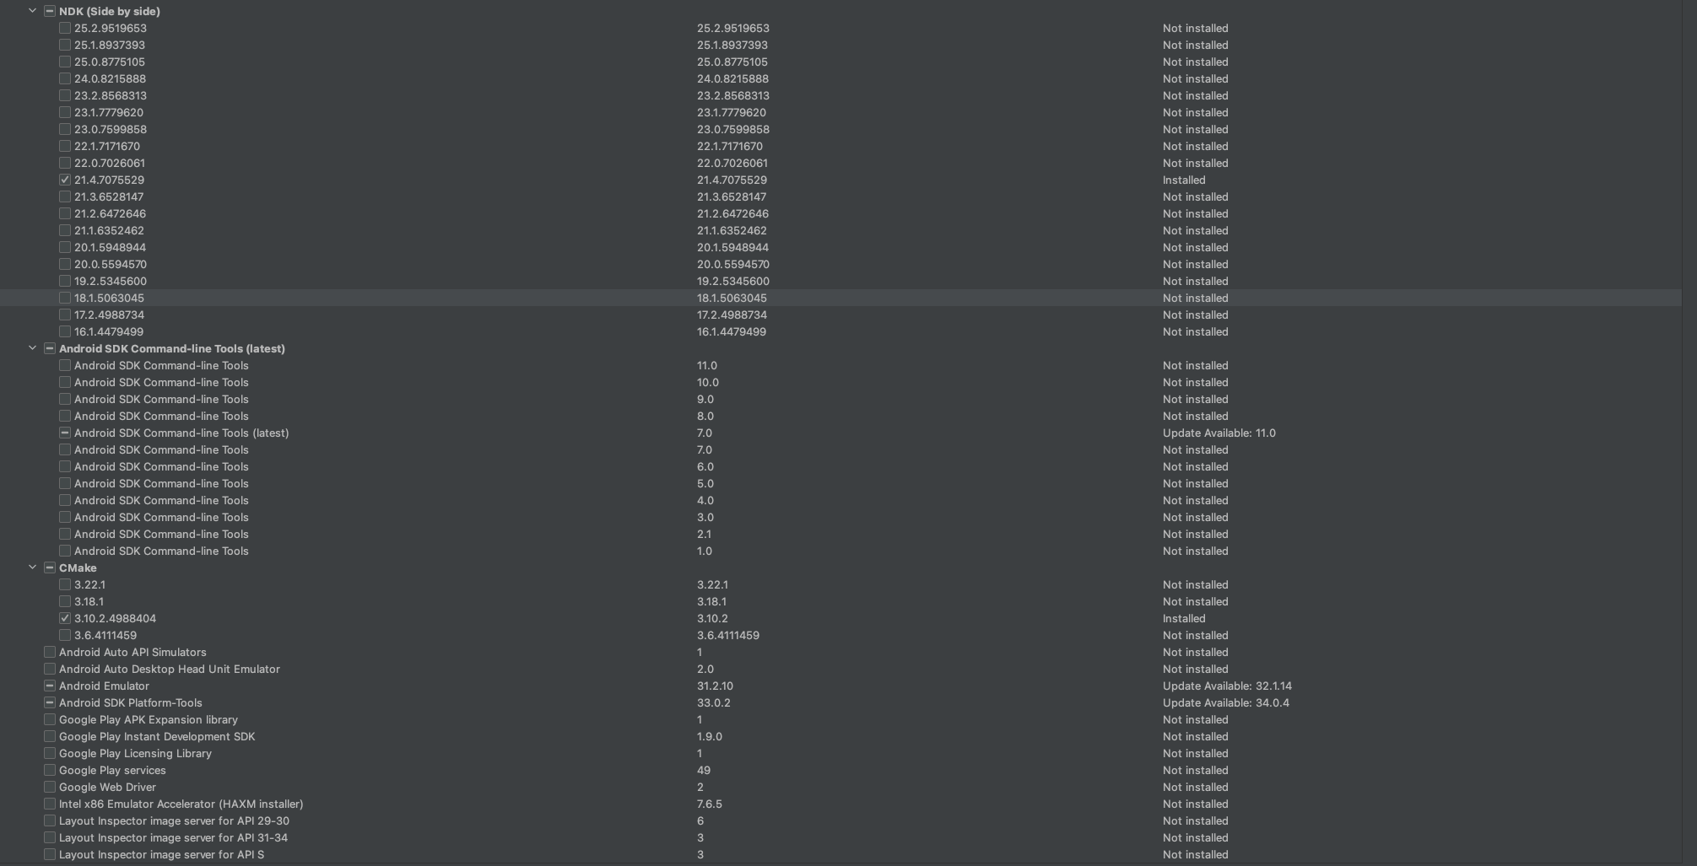This screenshot has width=1697, height=866.
Task: Check Command-line Tools version 11.0 checkbox
Action: point(65,365)
